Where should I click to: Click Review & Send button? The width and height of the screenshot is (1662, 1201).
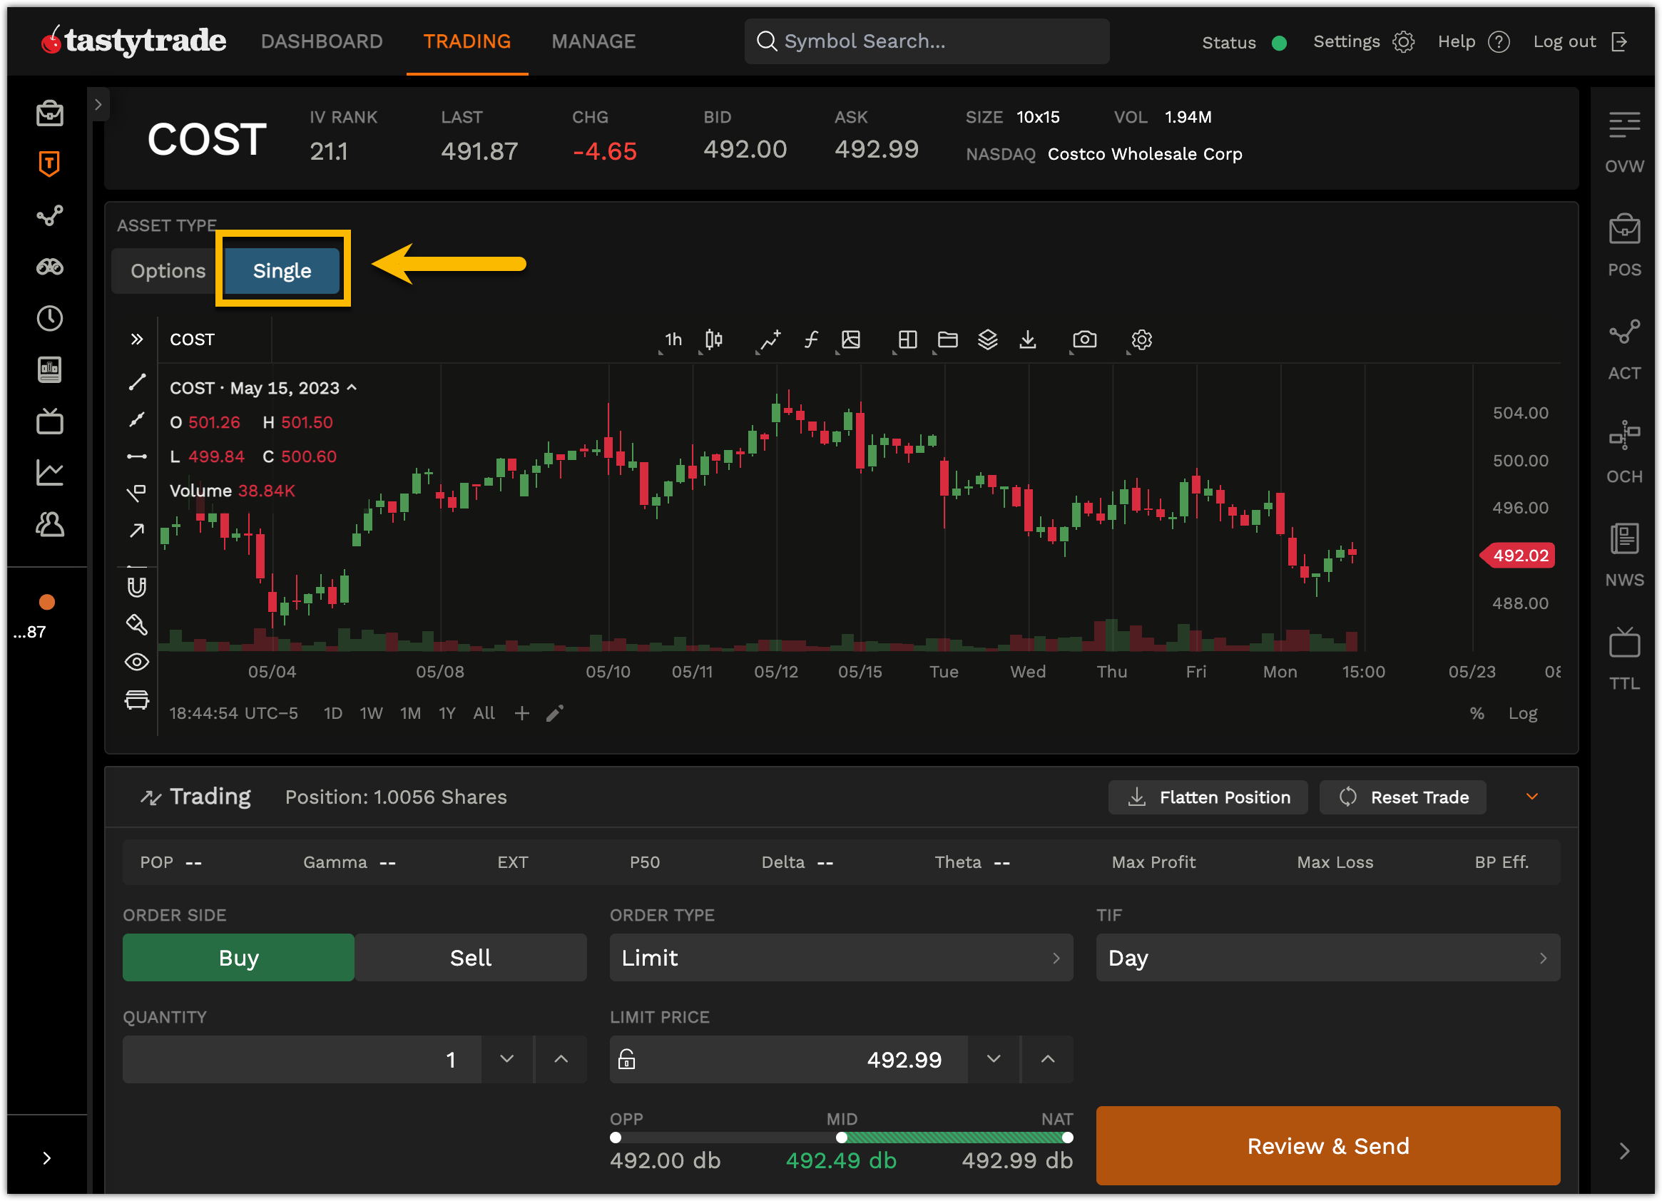(x=1327, y=1145)
